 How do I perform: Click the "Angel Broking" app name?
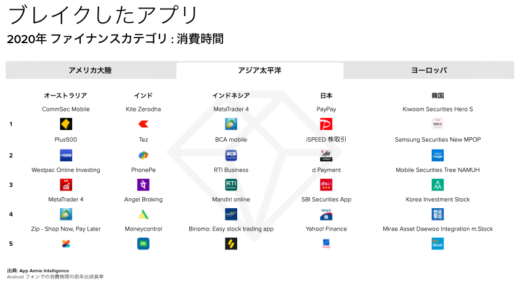click(x=144, y=200)
